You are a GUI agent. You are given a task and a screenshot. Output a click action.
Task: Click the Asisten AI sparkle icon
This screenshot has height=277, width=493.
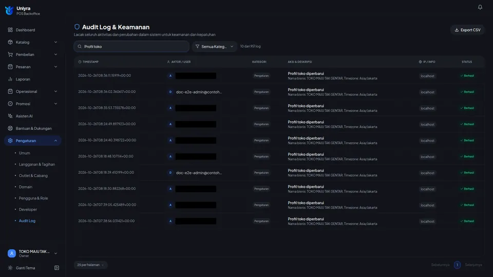[10, 116]
